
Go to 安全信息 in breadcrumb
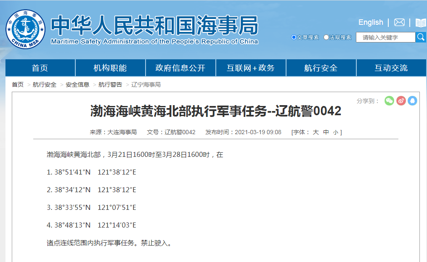point(77,85)
